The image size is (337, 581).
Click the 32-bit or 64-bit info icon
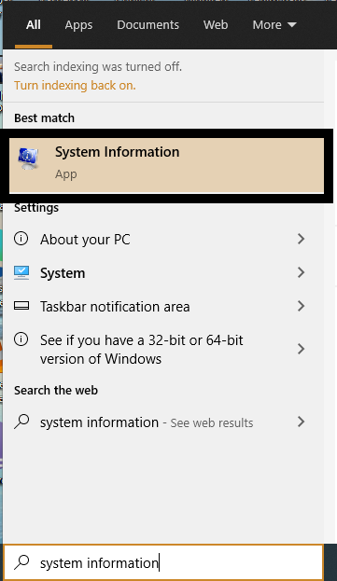[x=21, y=339]
